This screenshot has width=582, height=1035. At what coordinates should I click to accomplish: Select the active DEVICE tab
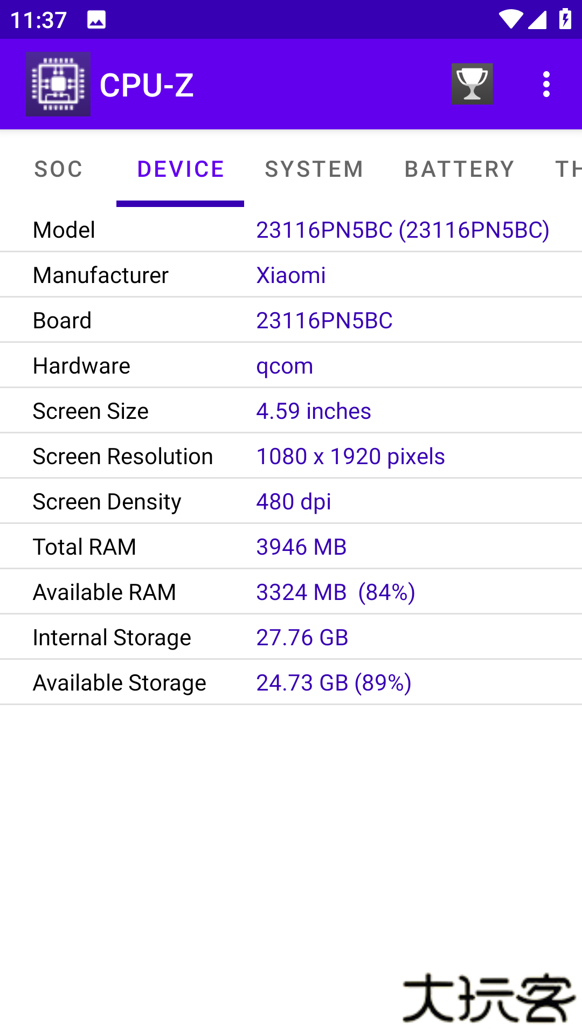tap(180, 169)
